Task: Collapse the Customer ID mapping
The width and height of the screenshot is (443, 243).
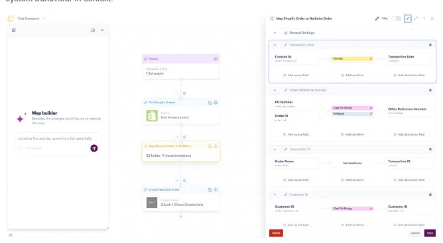Action: click(x=275, y=195)
